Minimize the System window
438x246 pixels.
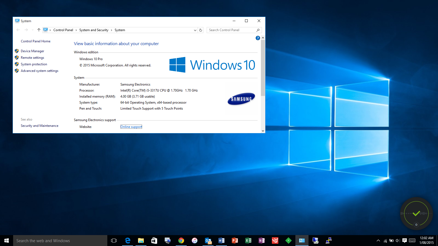coord(234,21)
